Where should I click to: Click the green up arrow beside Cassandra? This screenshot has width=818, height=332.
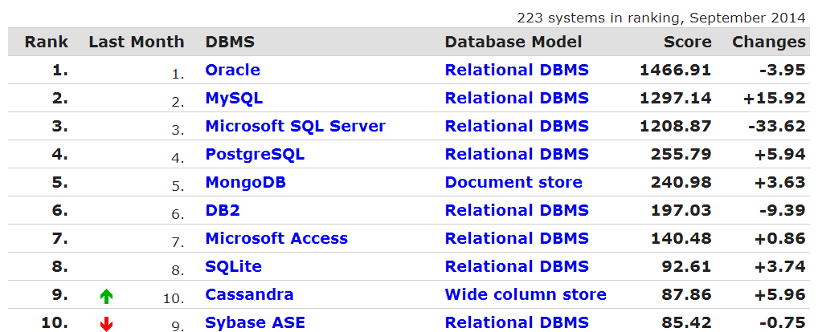(106, 296)
